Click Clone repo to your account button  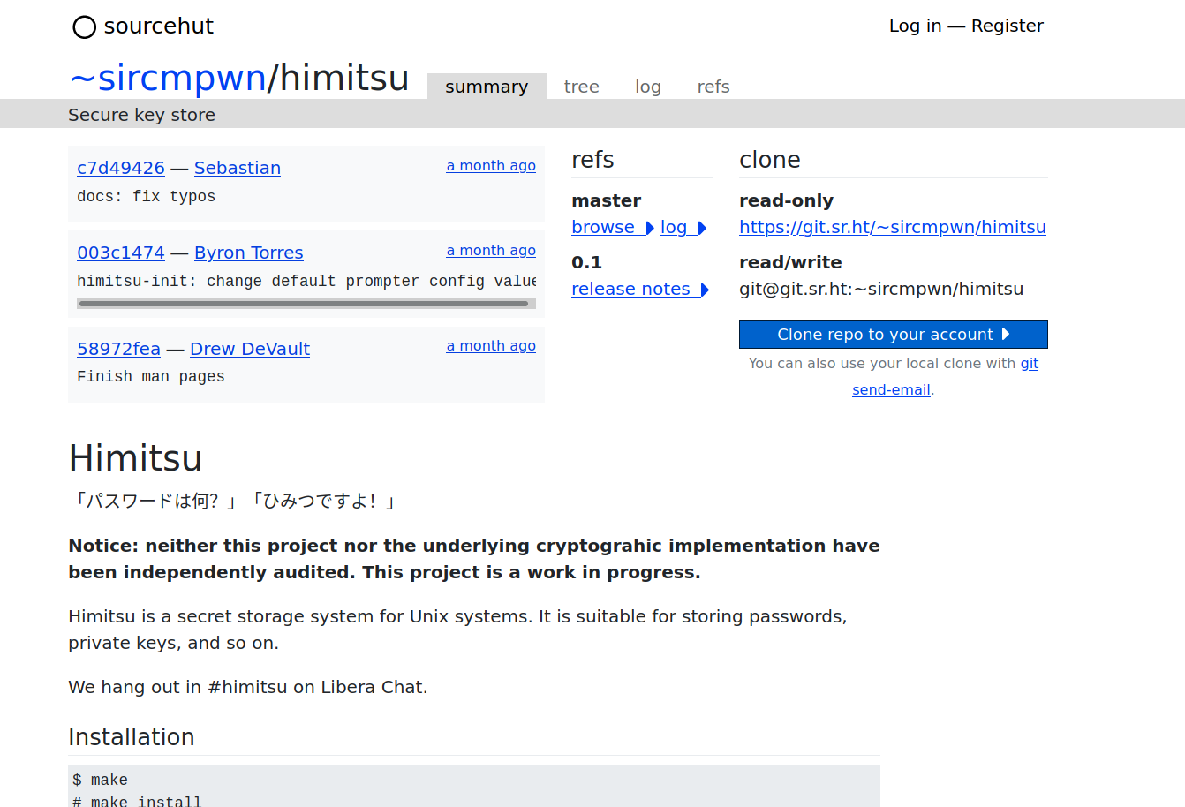tap(894, 334)
